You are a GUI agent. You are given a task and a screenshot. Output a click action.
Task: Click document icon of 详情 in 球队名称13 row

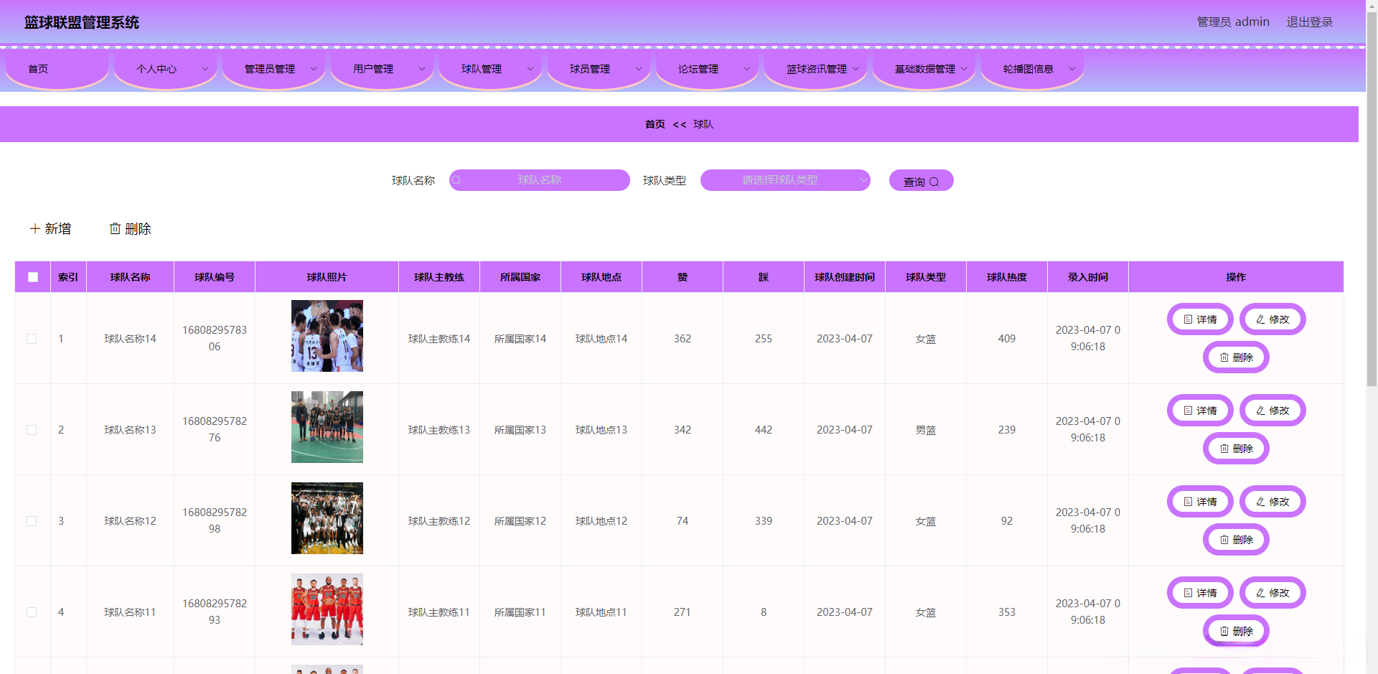[x=1188, y=411]
